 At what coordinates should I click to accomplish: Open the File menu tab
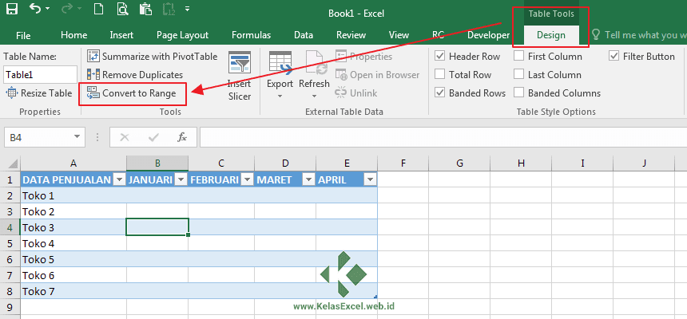point(23,35)
